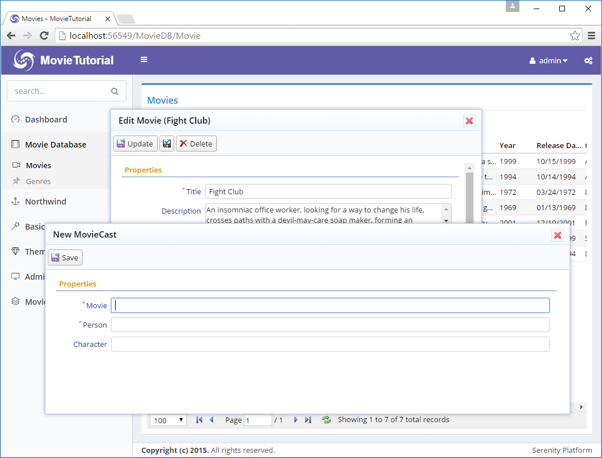
Task: Open Dashboard in the sidebar
Action: click(46, 120)
